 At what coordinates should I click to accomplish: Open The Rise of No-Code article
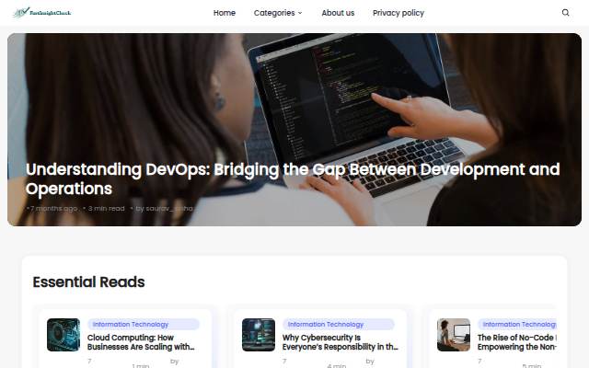tap(517, 342)
